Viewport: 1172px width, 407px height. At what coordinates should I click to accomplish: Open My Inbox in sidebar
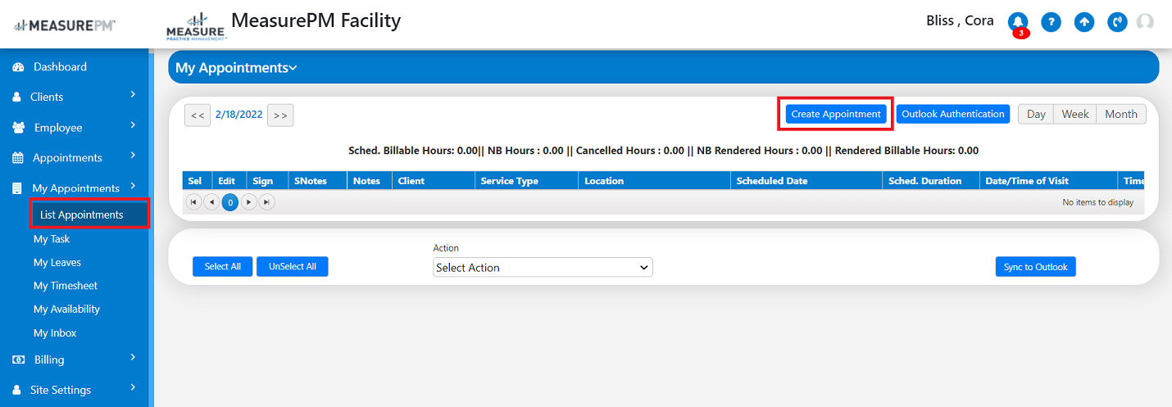point(55,333)
